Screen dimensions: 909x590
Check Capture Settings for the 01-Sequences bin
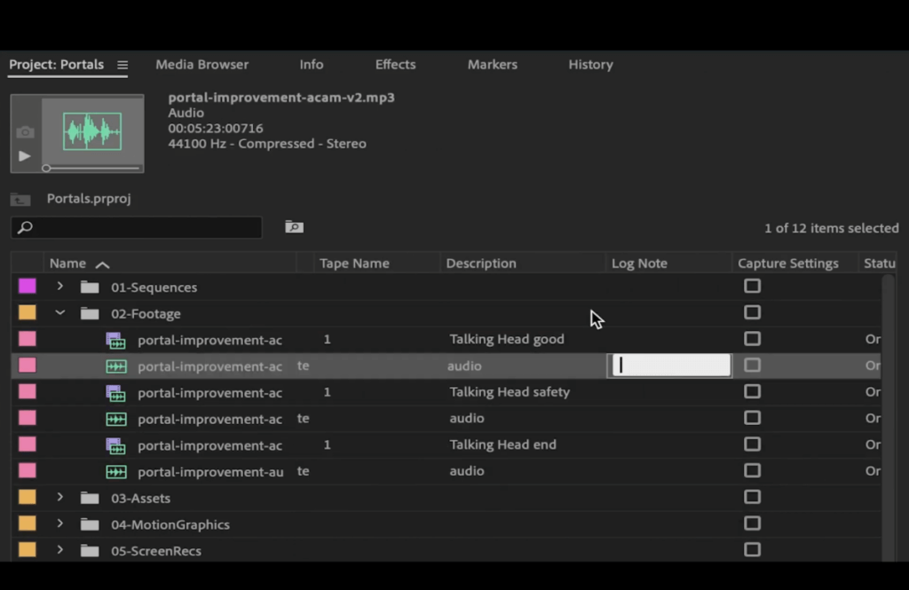(x=753, y=286)
